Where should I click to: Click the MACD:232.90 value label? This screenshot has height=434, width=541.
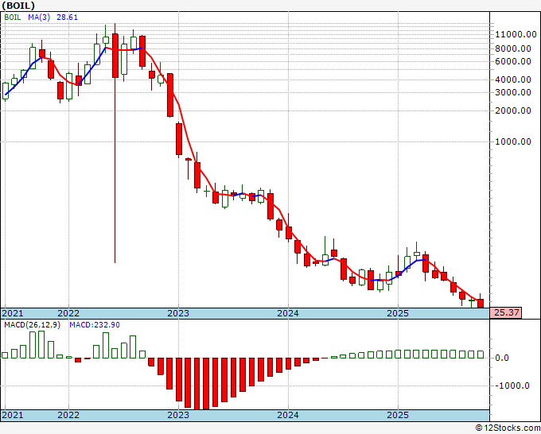(x=95, y=325)
